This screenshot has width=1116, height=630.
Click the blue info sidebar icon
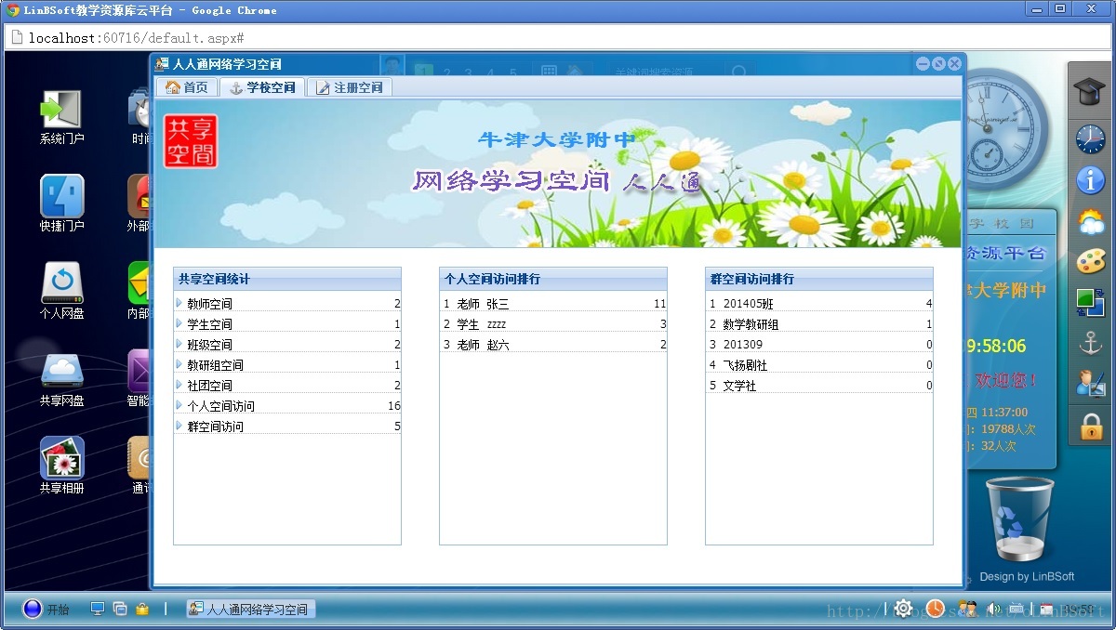coord(1090,180)
